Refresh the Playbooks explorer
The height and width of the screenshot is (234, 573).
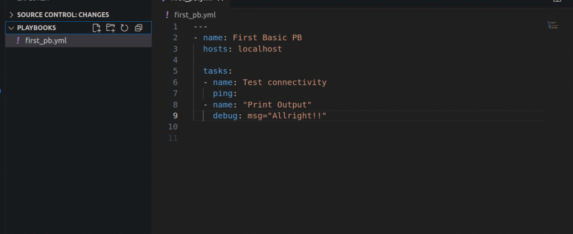pyautogui.click(x=124, y=28)
